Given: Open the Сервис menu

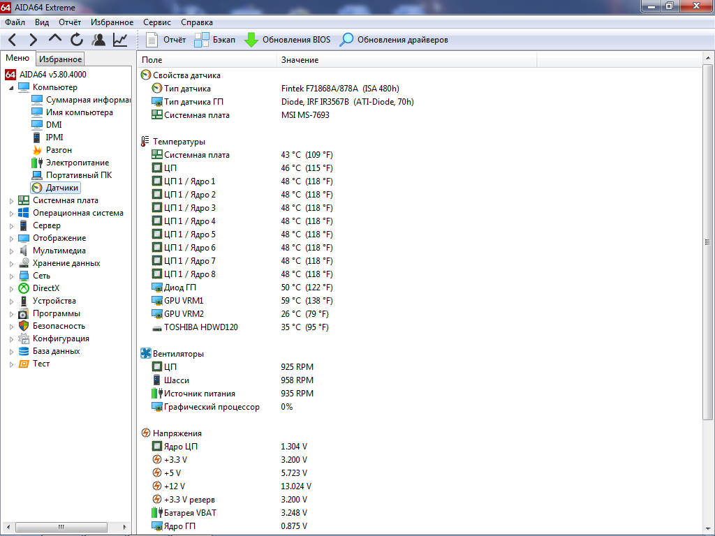Looking at the screenshot, I should (157, 22).
